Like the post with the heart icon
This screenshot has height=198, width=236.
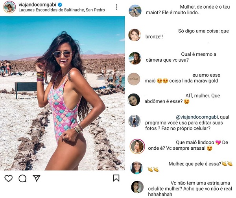(9, 178)
